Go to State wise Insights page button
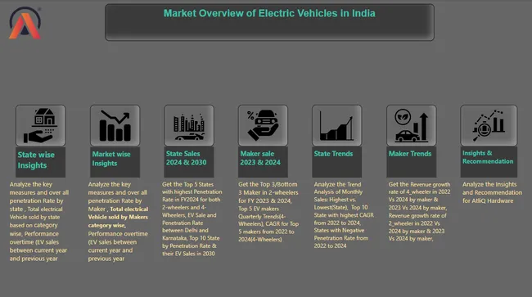The height and width of the screenshot is (297, 532). pyautogui.click(x=40, y=162)
